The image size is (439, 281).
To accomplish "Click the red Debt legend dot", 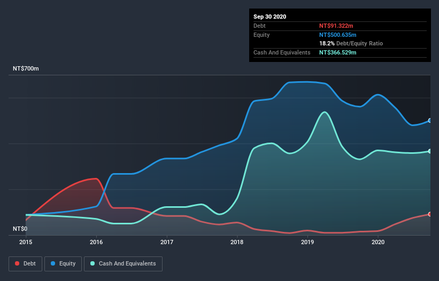I will [x=17, y=263].
